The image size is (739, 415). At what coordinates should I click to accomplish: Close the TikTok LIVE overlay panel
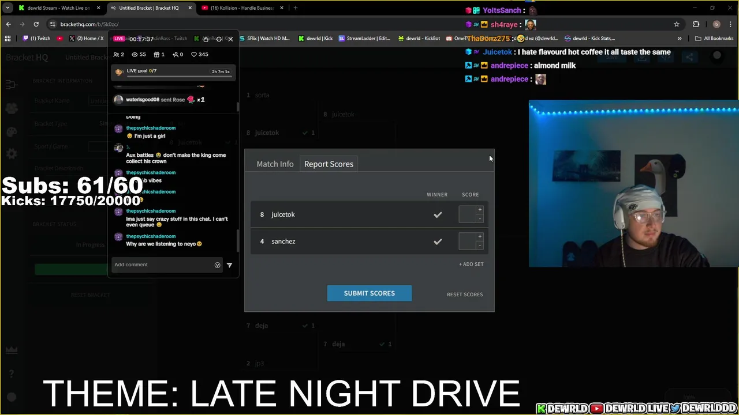[x=230, y=39]
